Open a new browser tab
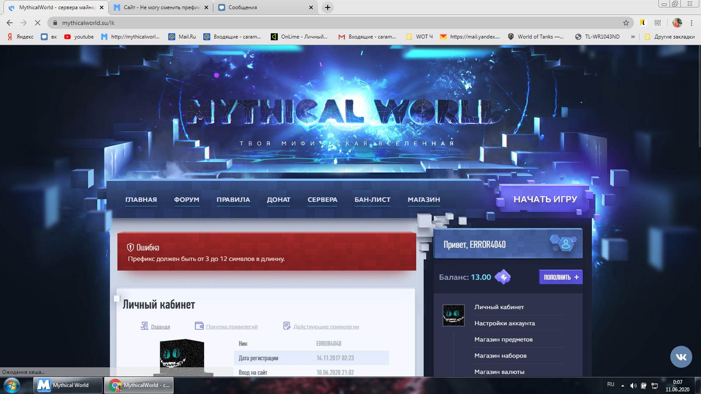The height and width of the screenshot is (394, 701). coord(327,7)
